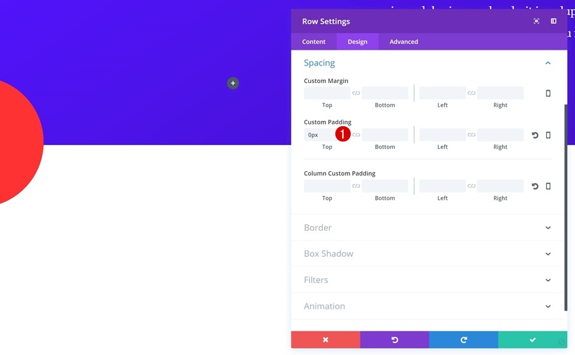Image resolution: width=575 pixels, height=355 pixels.
Task: Expand the Filters section
Action: (427, 280)
